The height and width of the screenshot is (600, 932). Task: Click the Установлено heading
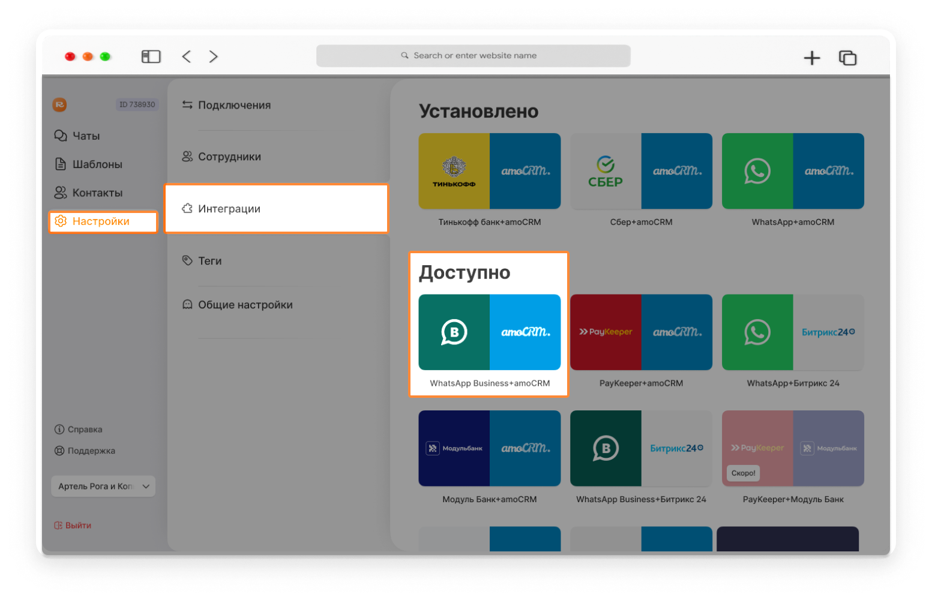[479, 111]
